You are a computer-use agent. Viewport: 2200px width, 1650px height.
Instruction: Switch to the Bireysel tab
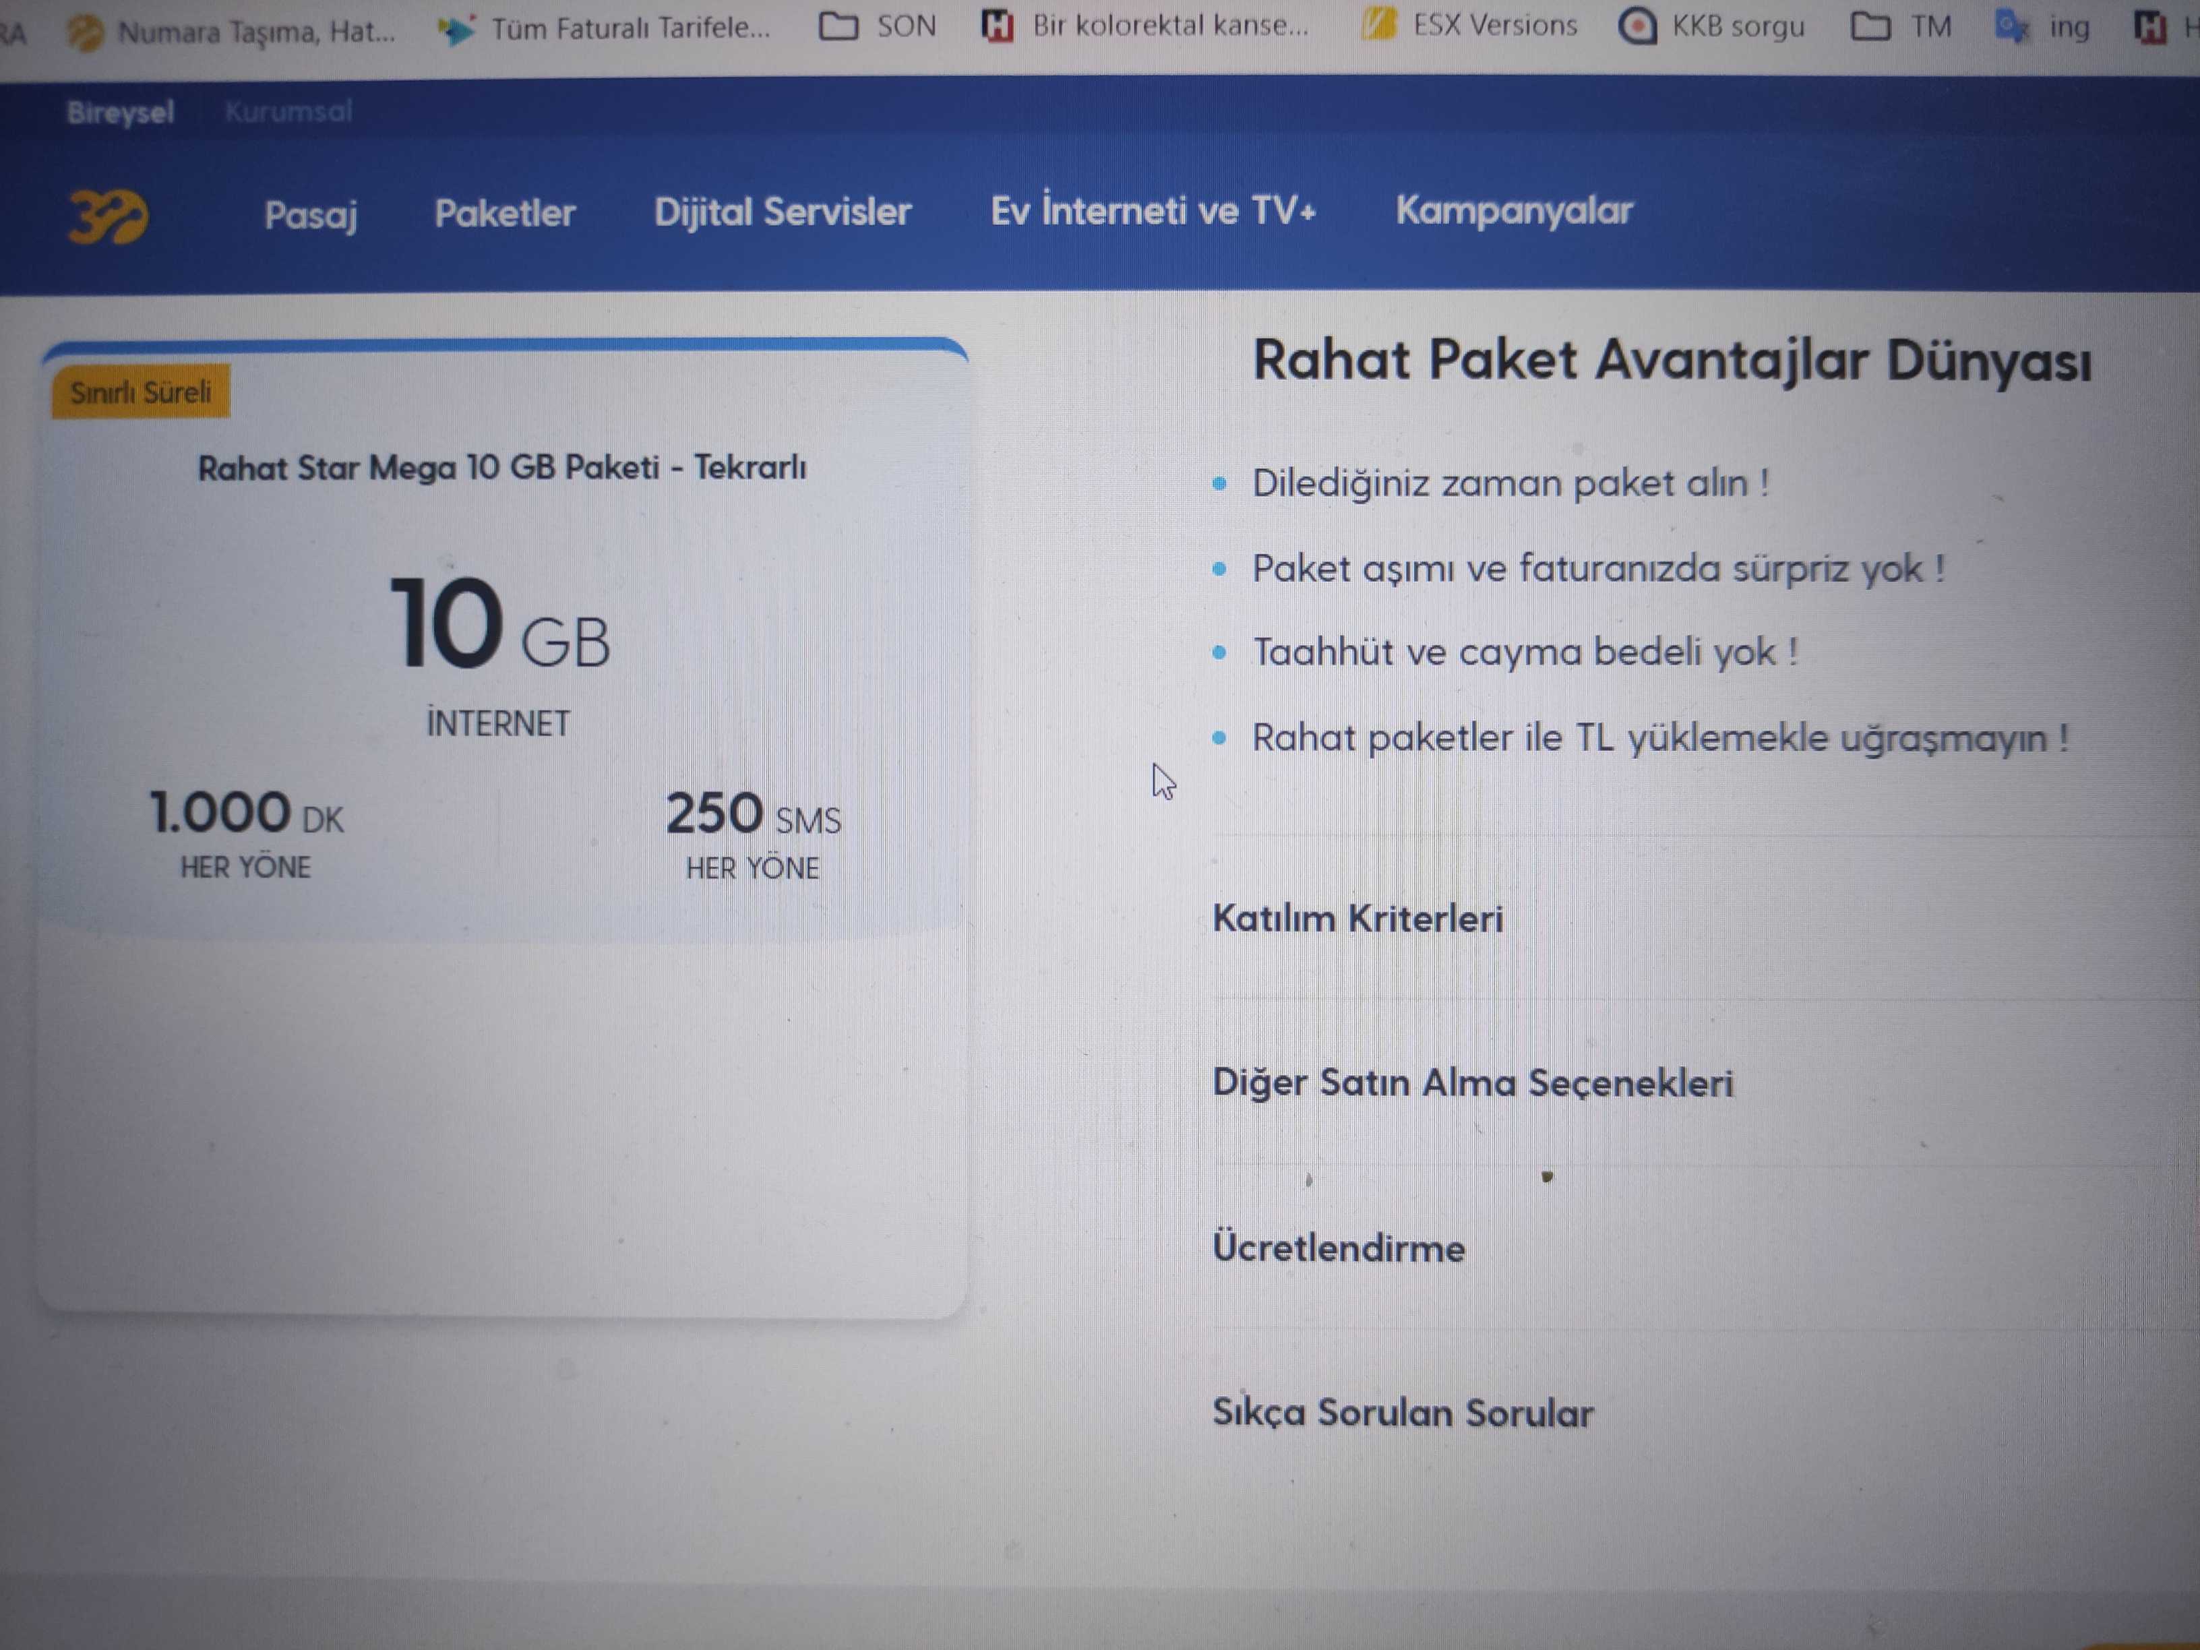click(x=121, y=113)
